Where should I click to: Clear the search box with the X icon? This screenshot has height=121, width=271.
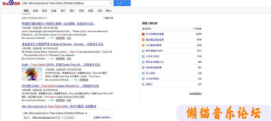coord(111,3)
